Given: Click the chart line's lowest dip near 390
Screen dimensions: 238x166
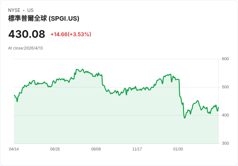Looking at the screenshot, I should (x=185, y=118).
